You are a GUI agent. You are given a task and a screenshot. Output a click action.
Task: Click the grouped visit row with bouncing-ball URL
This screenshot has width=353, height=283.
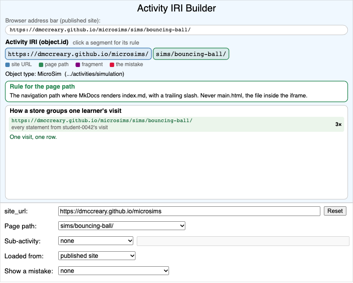(176, 124)
